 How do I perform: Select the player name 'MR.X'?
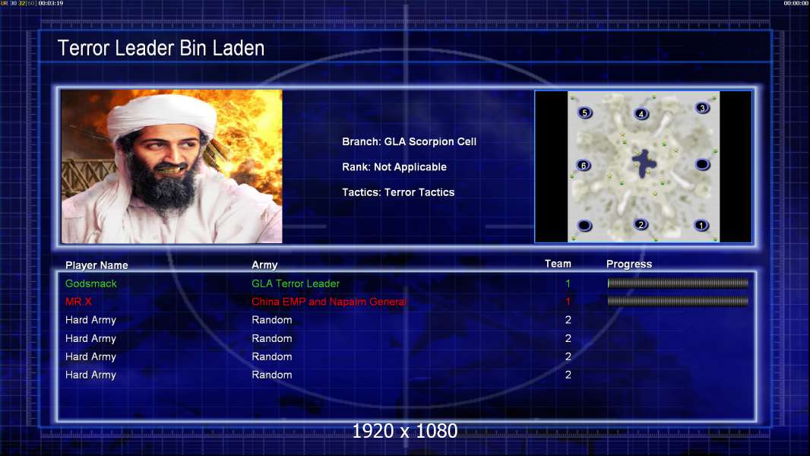click(x=78, y=302)
